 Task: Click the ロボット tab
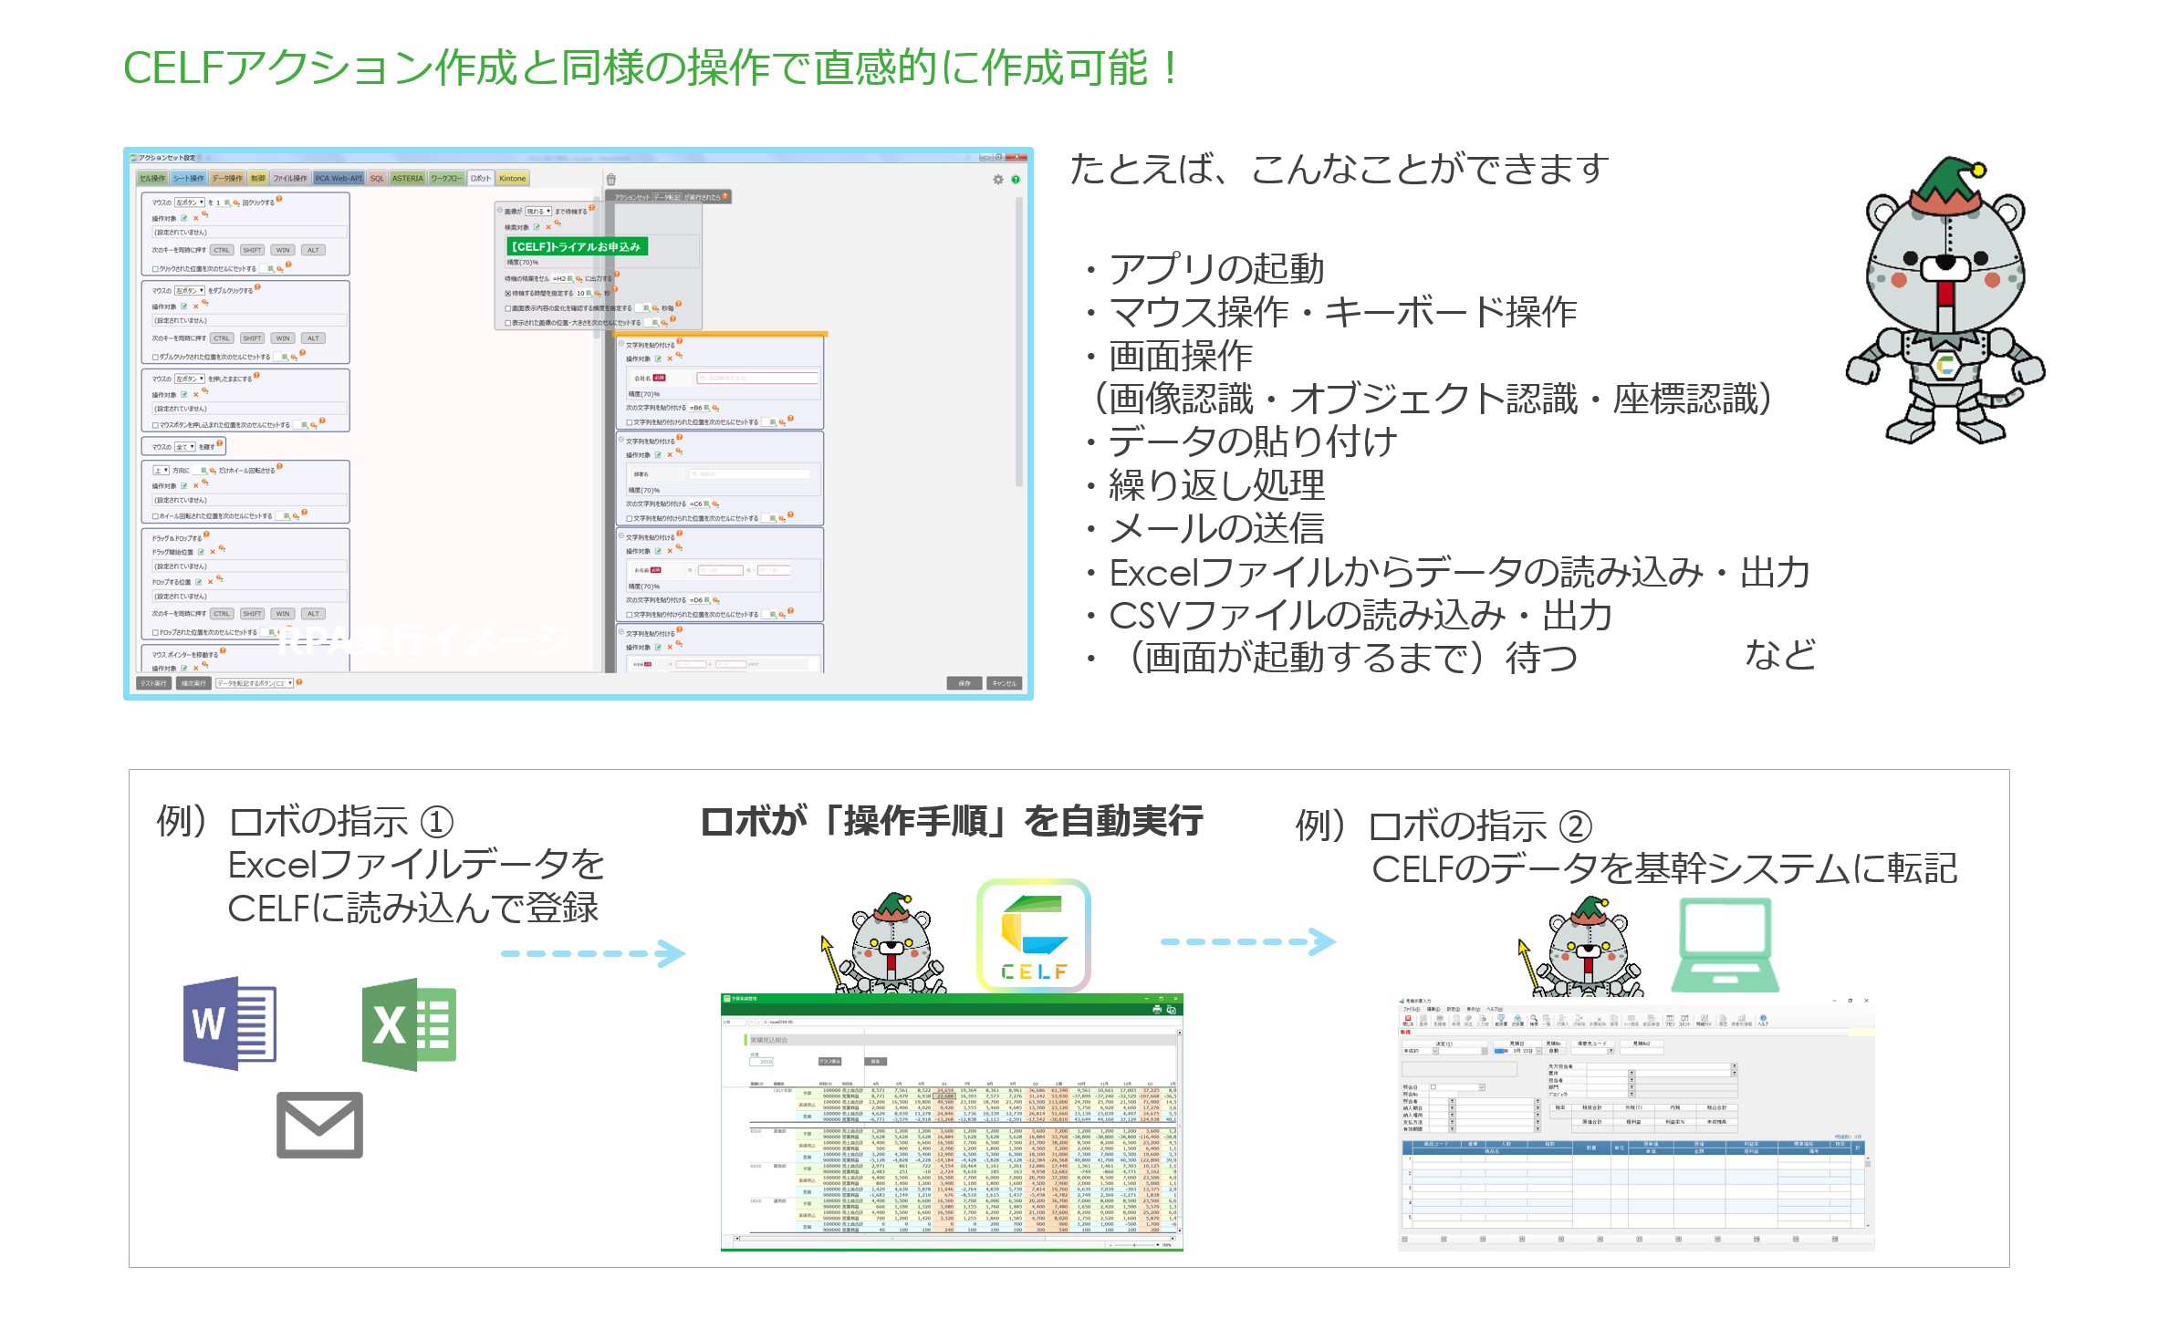pyautogui.click(x=481, y=179)
